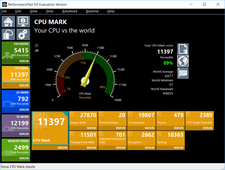Rerun the CPU Single Threaded test

pyautogui.click(x=200, y=128)
